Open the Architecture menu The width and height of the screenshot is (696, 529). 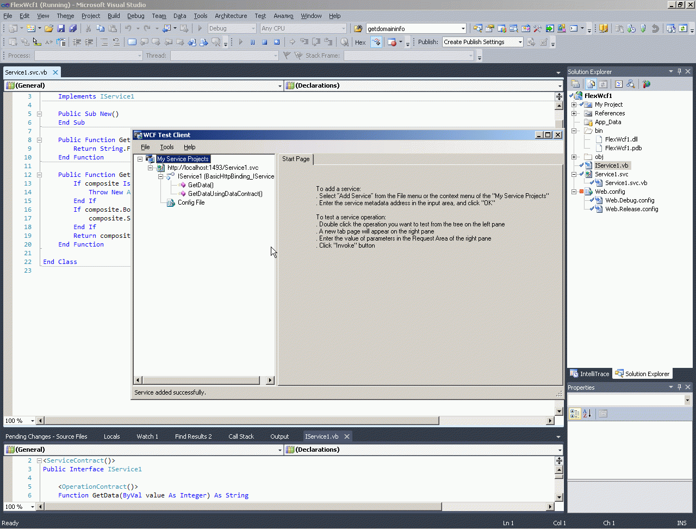(231, 16)
